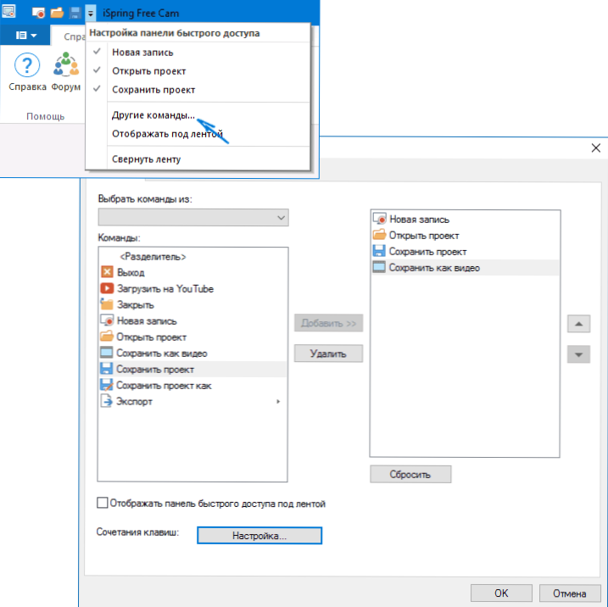Expand the Экспорт submenu arrow
Screen dimensions: 608x607
pos(278,402)
